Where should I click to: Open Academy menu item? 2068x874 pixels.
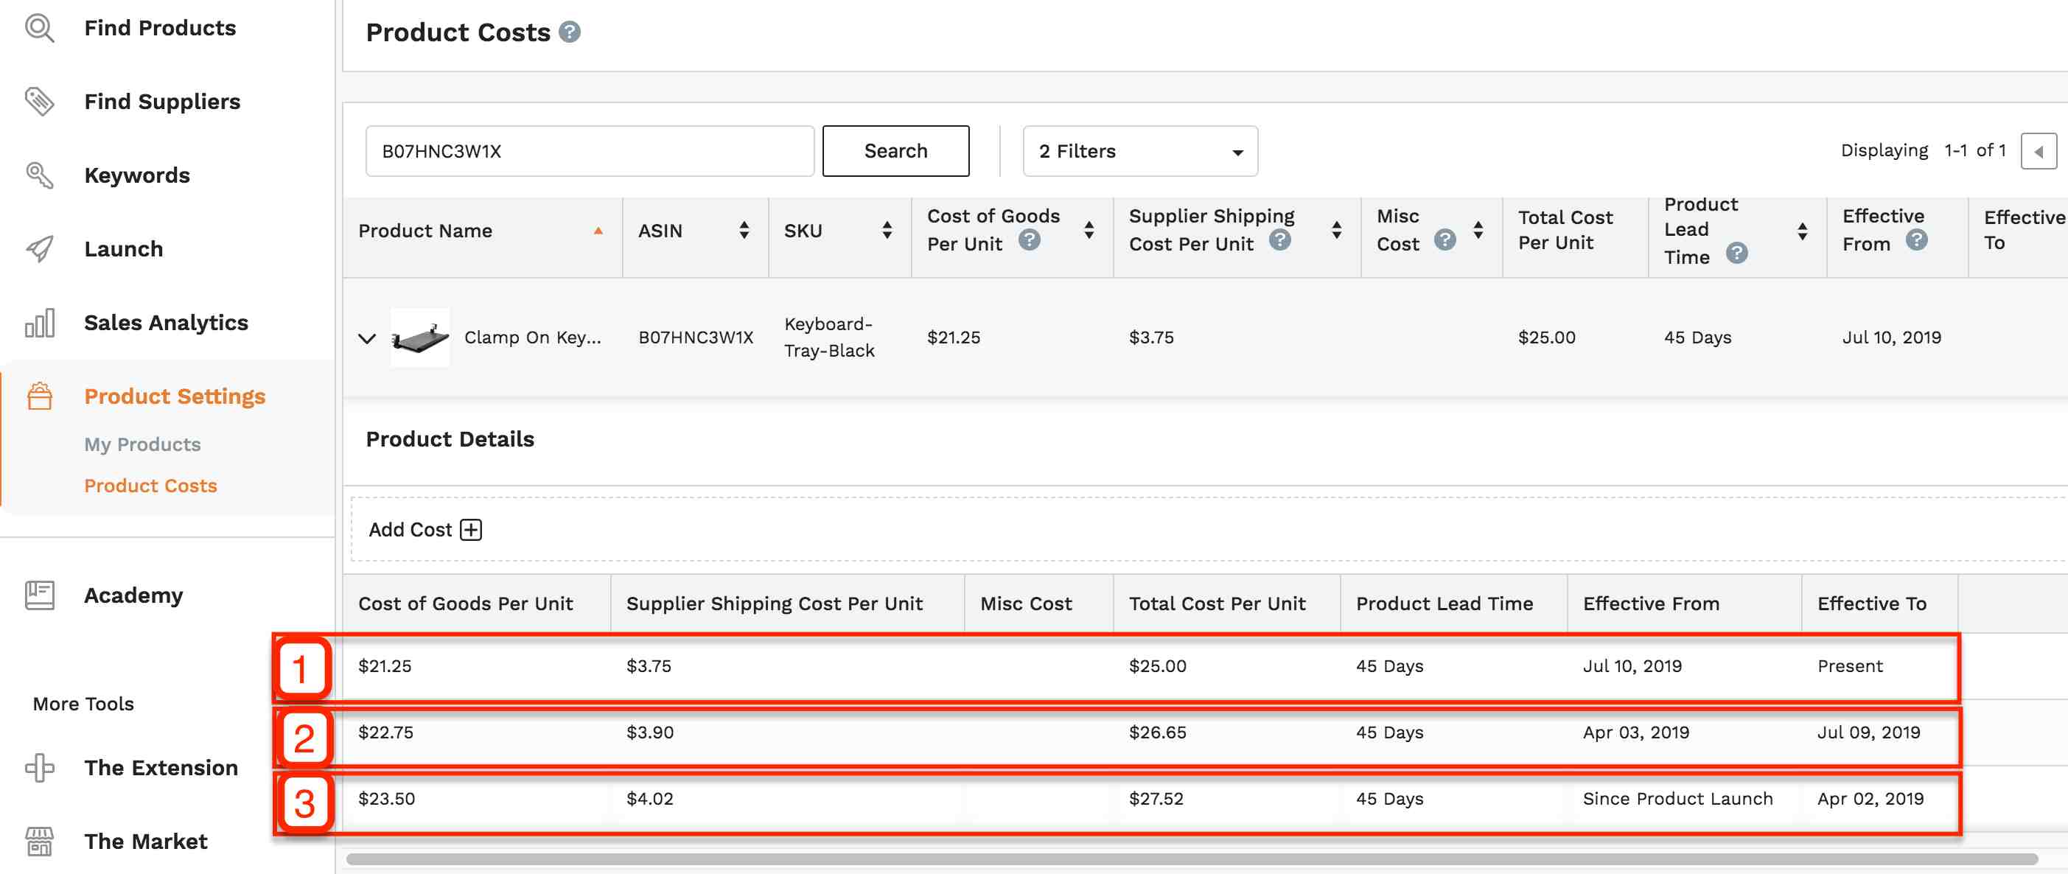pyautogui.click(x=133, y=595)
